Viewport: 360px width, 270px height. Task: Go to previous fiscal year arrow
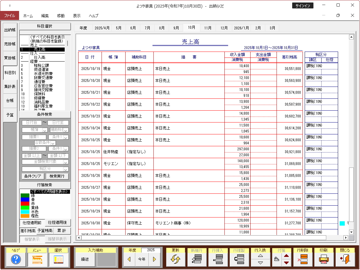click(129, 259)
